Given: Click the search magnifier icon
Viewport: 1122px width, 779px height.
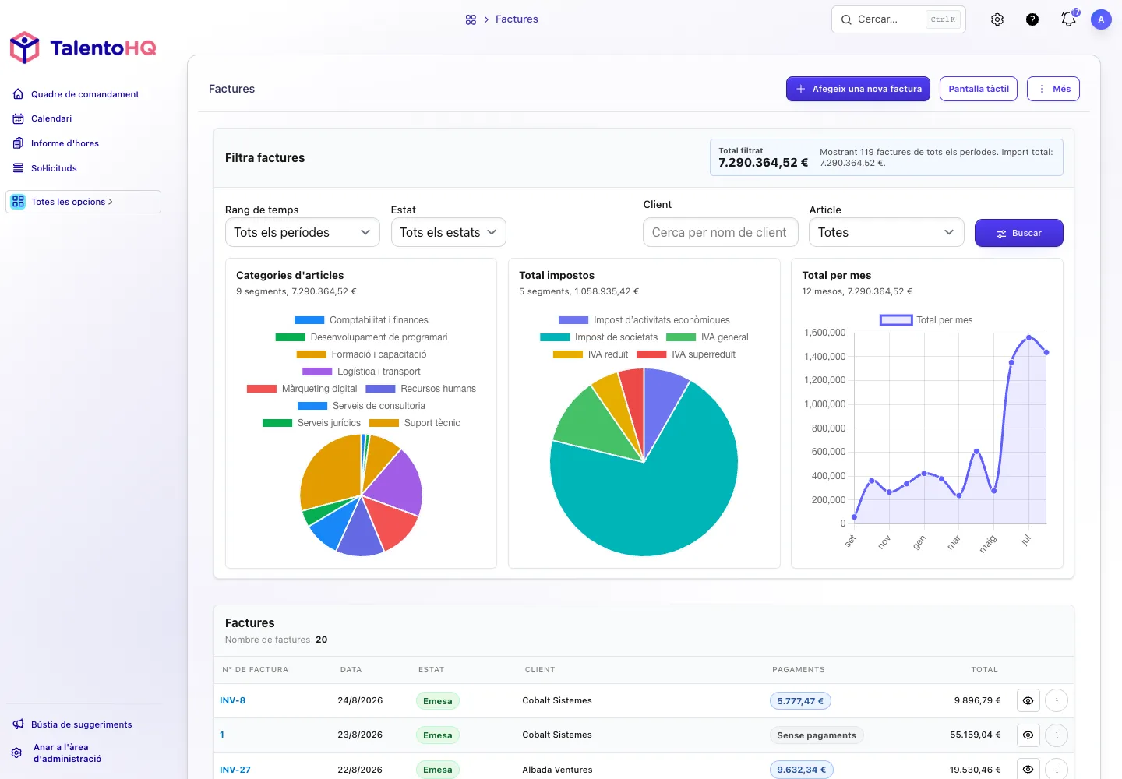Looking at the screenshot, I should [x=846, y=19].
